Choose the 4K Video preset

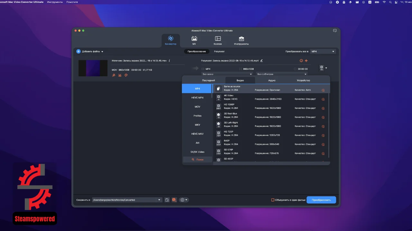271,98
